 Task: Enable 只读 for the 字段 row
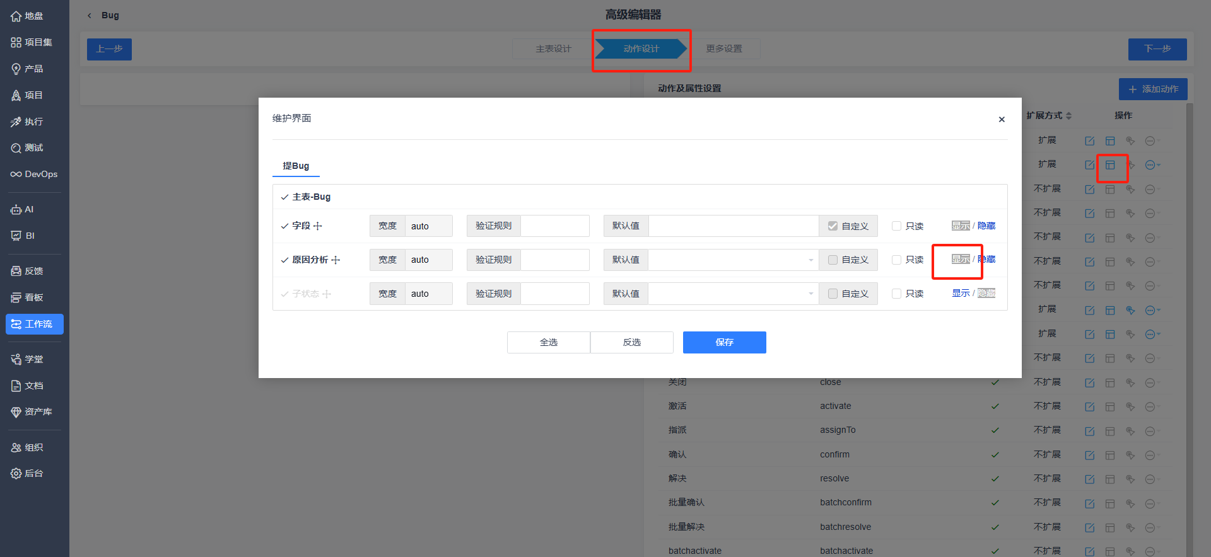pos(896,226)
